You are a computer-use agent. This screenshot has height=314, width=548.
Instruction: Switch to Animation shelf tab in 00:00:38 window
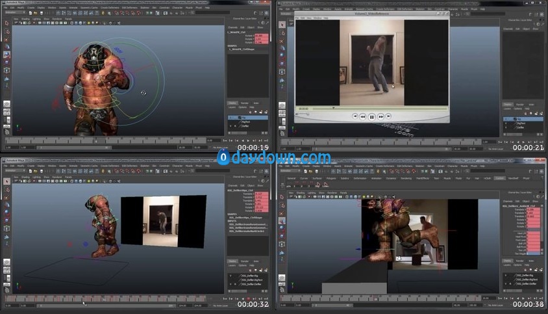(x=376, y=179)
